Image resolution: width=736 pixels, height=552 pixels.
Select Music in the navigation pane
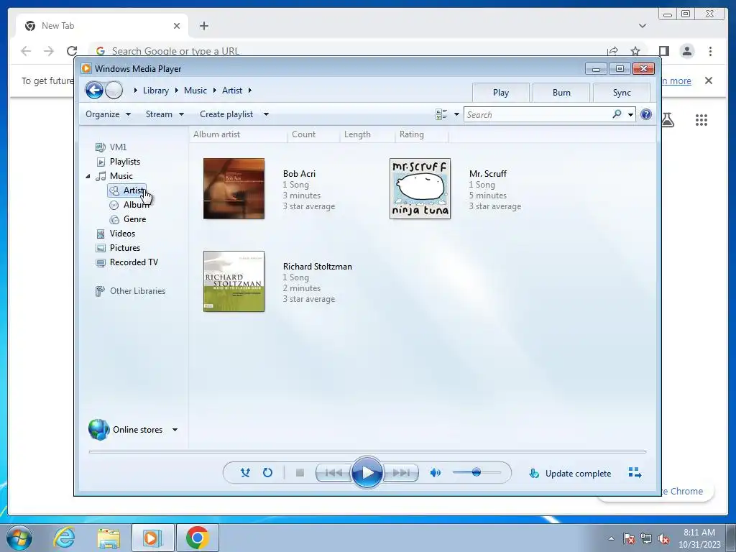pos(121,176)
